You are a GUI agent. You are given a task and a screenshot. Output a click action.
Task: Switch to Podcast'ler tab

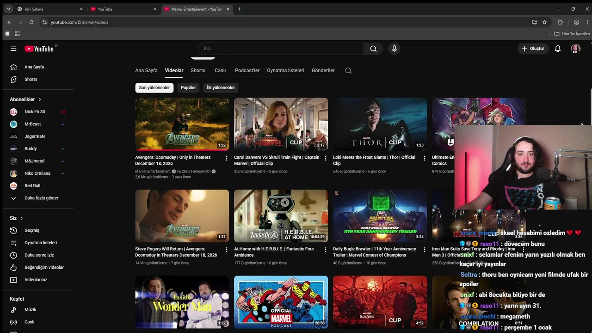click(247, 71)
